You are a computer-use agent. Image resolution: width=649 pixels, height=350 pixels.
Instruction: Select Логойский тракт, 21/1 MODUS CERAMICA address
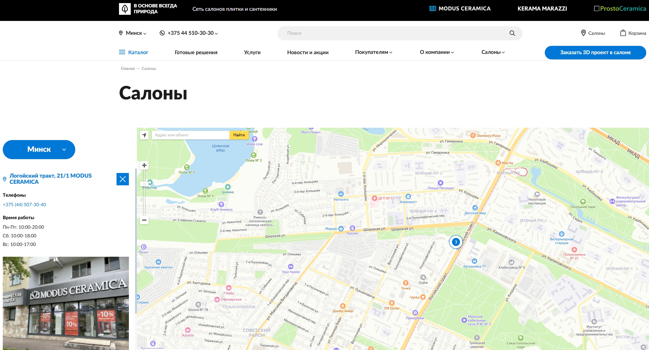[x=51, y=179]
